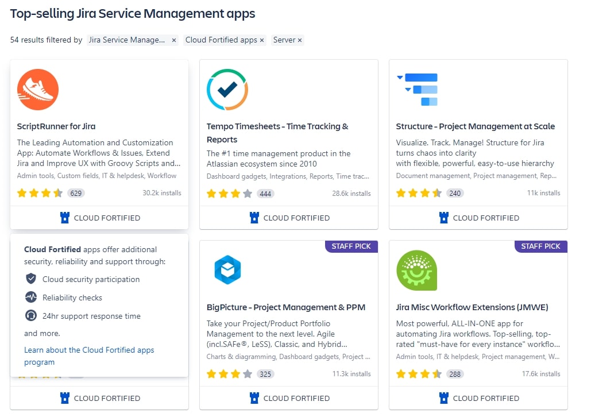Click the CLOUD FORTIFIED label under JMWE
The height and width of the screenshot is (417, 595).
click(486, 399)
